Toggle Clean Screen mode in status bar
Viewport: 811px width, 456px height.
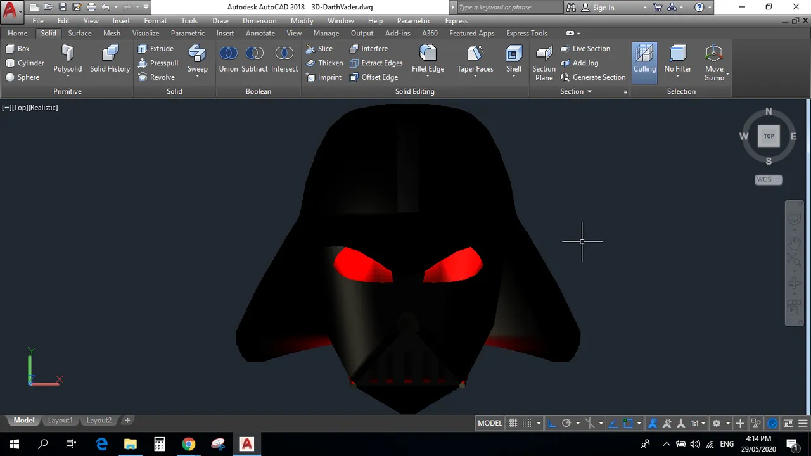[788, 423]
